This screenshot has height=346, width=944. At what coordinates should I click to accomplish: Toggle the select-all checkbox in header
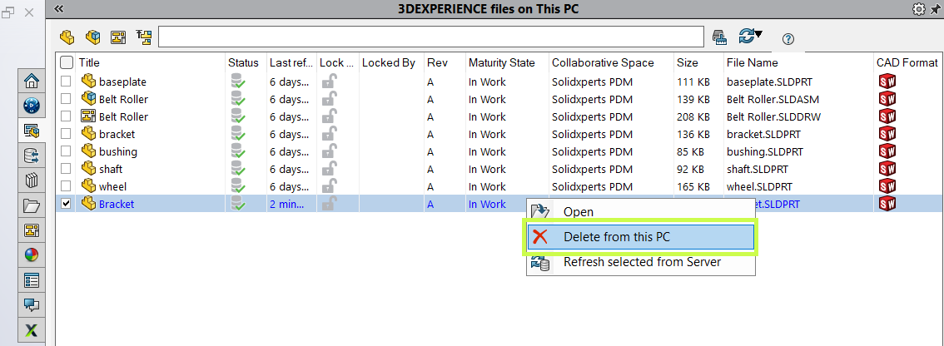[x=67, y=62]
